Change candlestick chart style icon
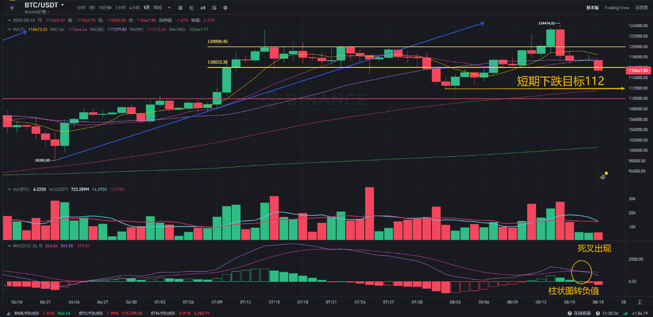This screenshot has width=653, height=317. coord(203,8)
